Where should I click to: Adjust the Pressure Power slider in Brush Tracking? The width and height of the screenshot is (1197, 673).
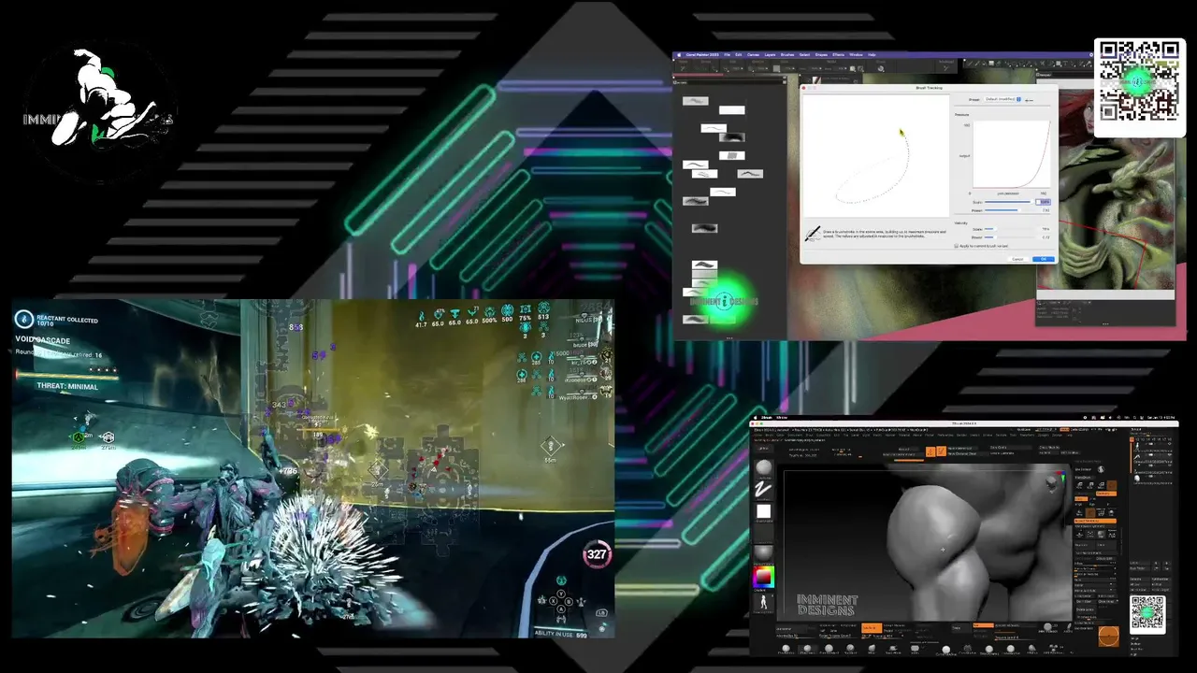coord(1008,210)
